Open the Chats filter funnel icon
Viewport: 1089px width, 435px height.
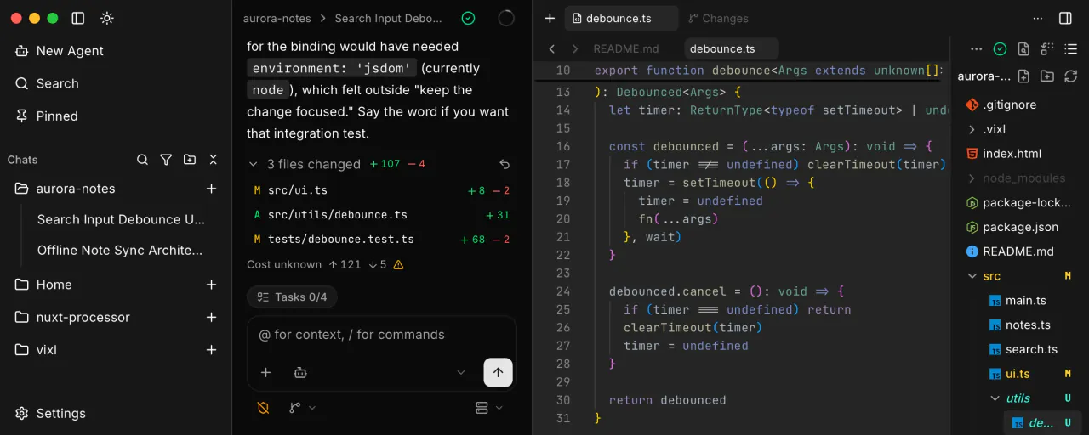pos(166,160)
